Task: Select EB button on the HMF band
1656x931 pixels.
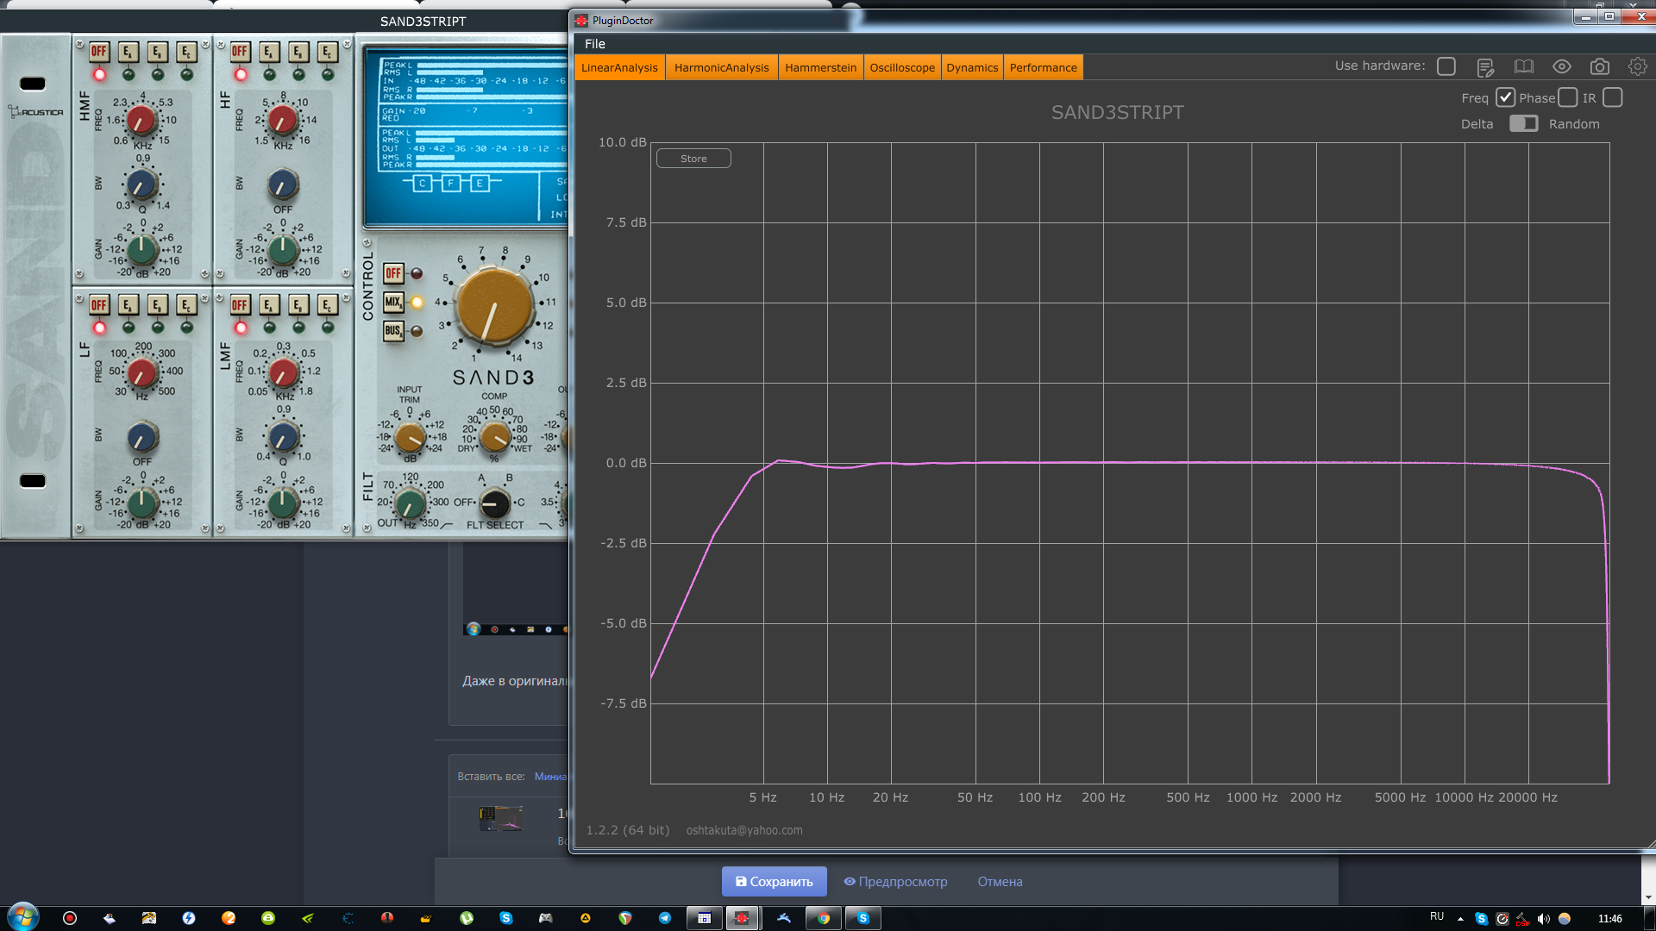Action: click(x=157, y=52)
